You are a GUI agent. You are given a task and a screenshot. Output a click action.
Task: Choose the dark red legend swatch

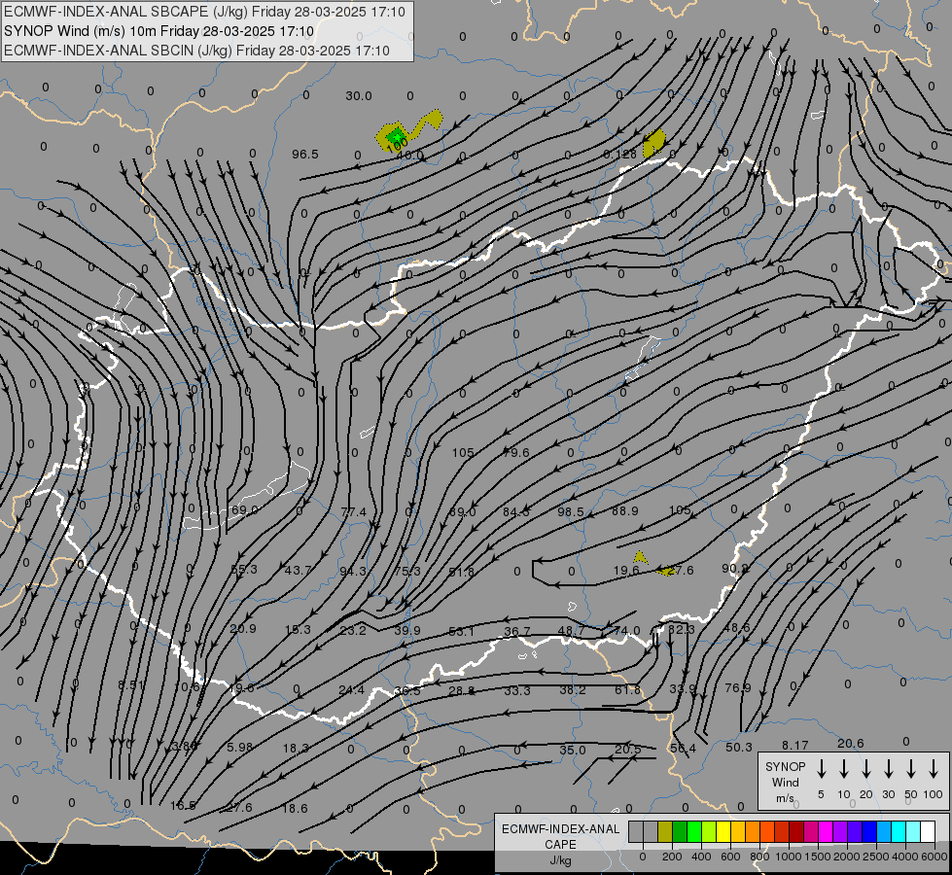tap(796, 831)
